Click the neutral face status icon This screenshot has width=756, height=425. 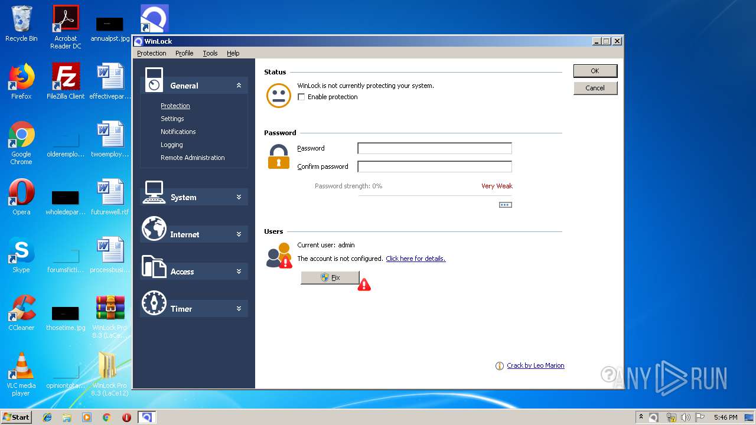click(279, 95)
